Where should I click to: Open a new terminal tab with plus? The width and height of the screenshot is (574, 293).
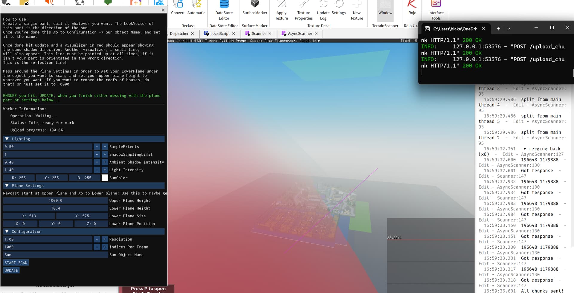(498, 28)
